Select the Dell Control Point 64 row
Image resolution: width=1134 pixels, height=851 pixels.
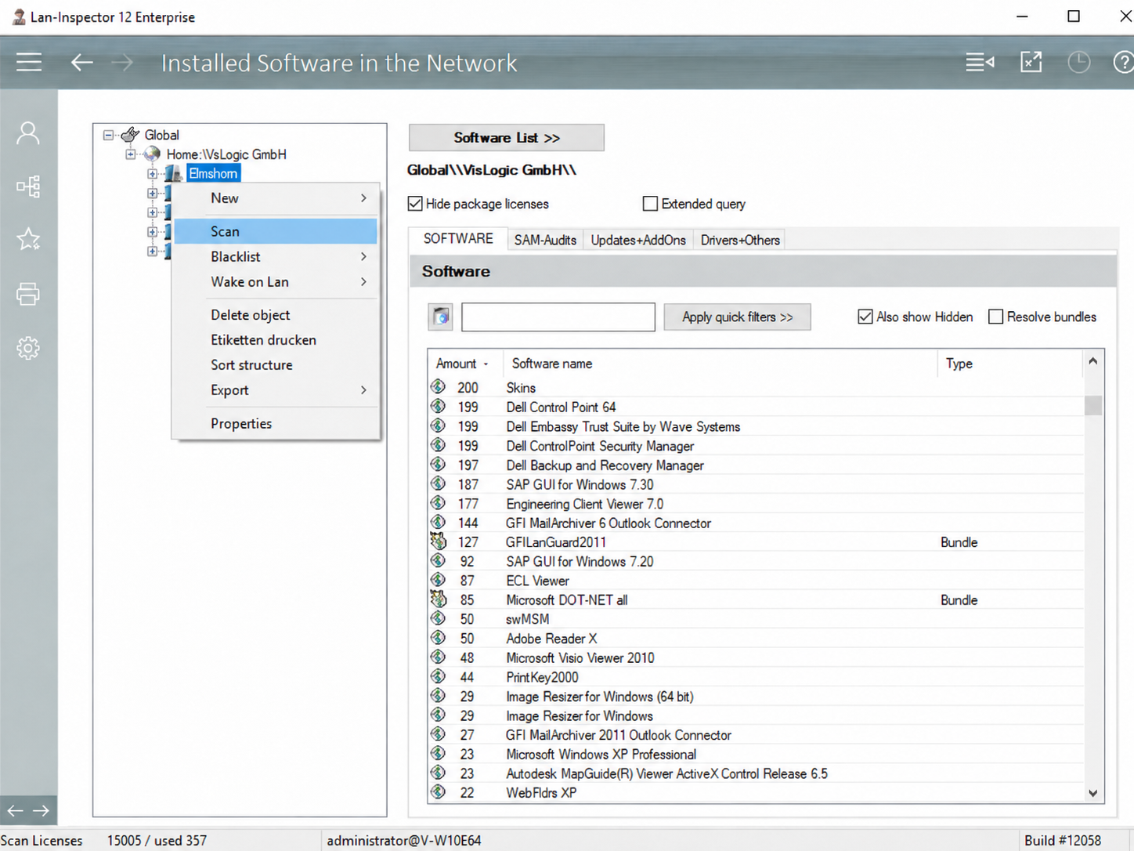[757, 407]
